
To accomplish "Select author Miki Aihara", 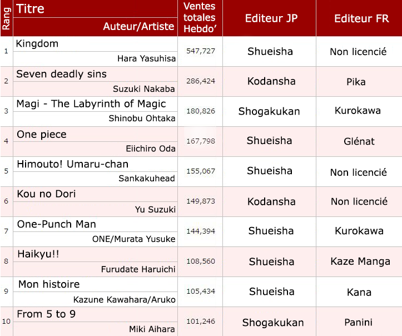I will point(152,329).
